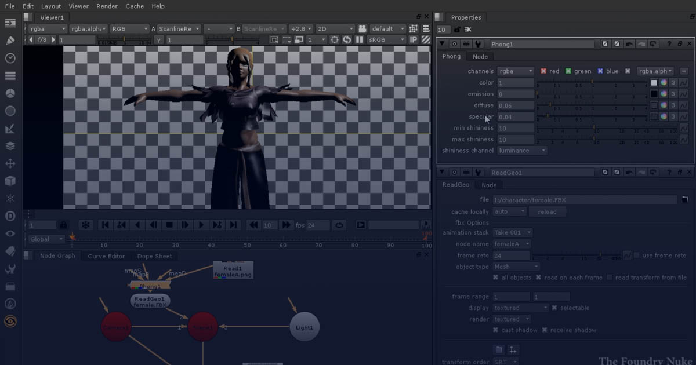Click the Merge node stack icon in the toolbar
Screen dimensions: 696x365
coord(10,146)
